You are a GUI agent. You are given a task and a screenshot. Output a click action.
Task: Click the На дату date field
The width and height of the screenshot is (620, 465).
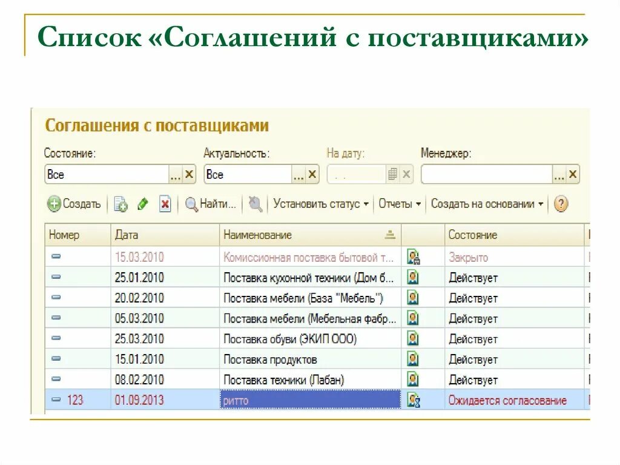356,174
